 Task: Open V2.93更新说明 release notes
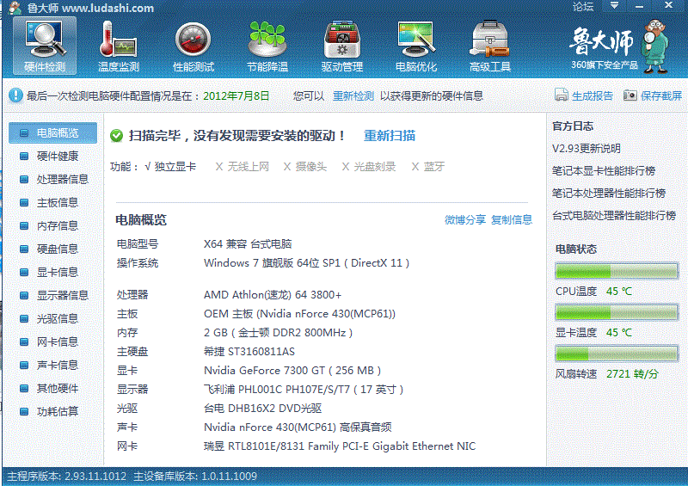587,149
